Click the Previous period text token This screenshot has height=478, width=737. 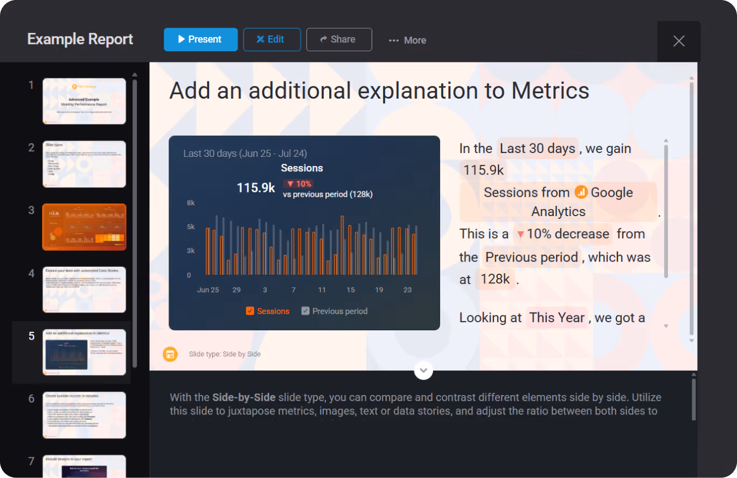coord(531,257)
